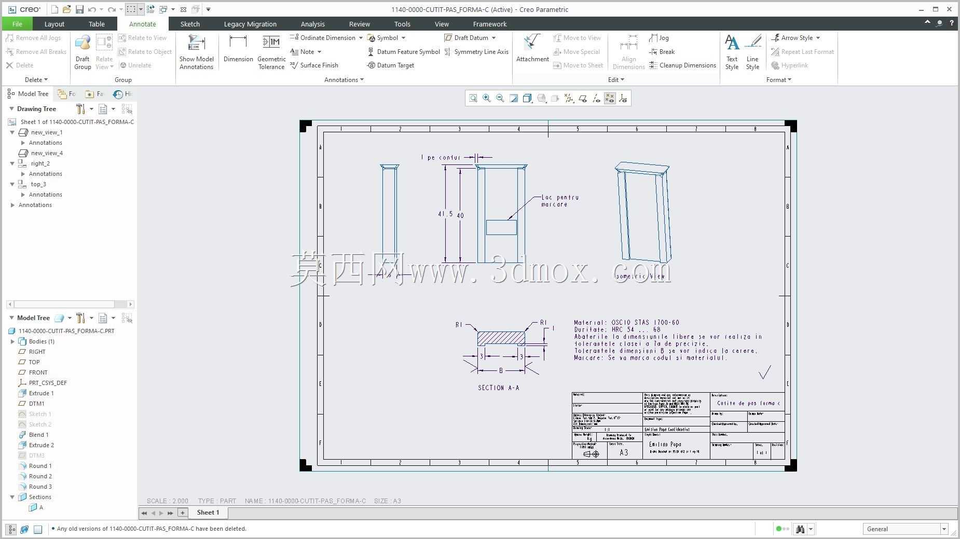Close window via X in quick access toolbar

183,9
